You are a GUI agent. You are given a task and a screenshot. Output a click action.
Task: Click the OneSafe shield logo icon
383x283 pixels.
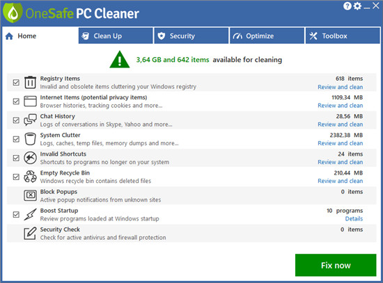click(13, 13)
